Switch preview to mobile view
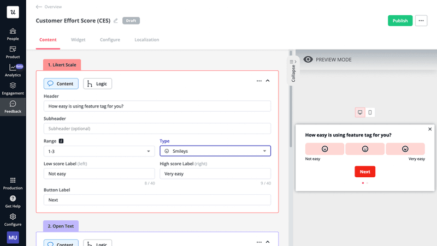Screen dimensions: 437x246 pyautogui.click(x=370, y=112)
